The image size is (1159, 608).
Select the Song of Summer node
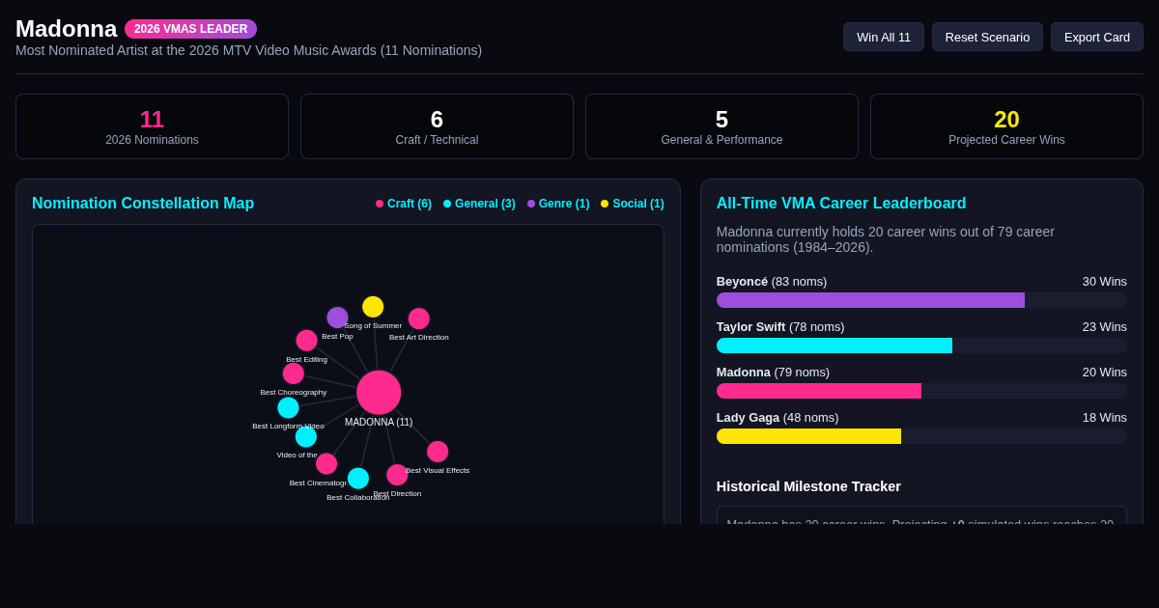pos(373,307)
